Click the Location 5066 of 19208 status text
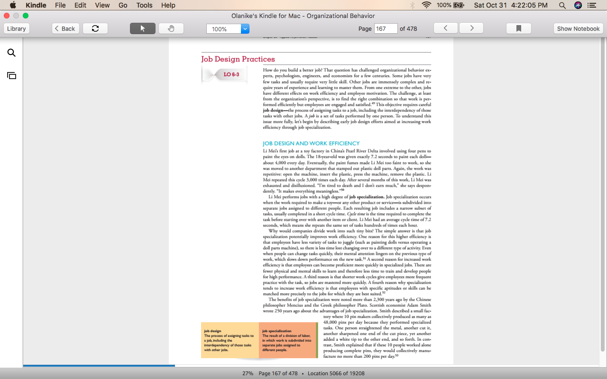Image resolution: width=607 pixels, height=379 pixels. pyautogui.click(x=336, y=373)
